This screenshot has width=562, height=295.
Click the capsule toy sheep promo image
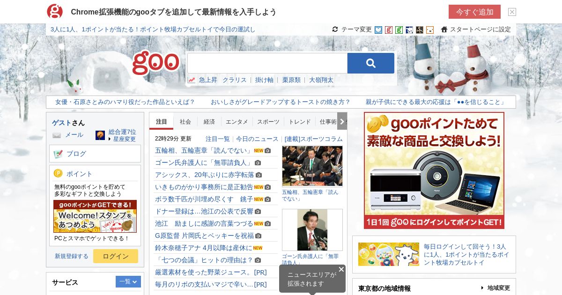tap(389, 254)
